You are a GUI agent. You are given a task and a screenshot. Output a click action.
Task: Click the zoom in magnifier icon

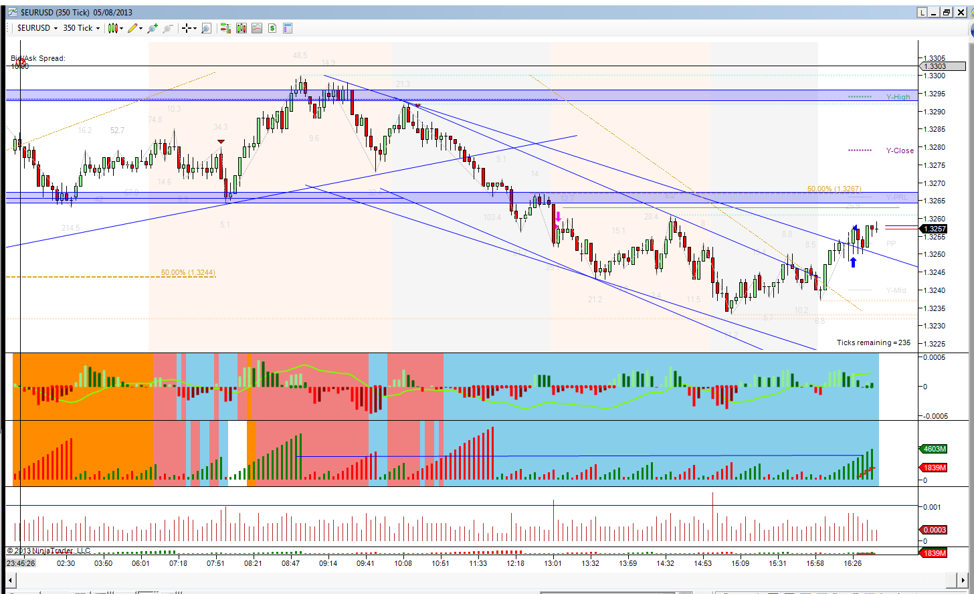(x=153, y=28)
